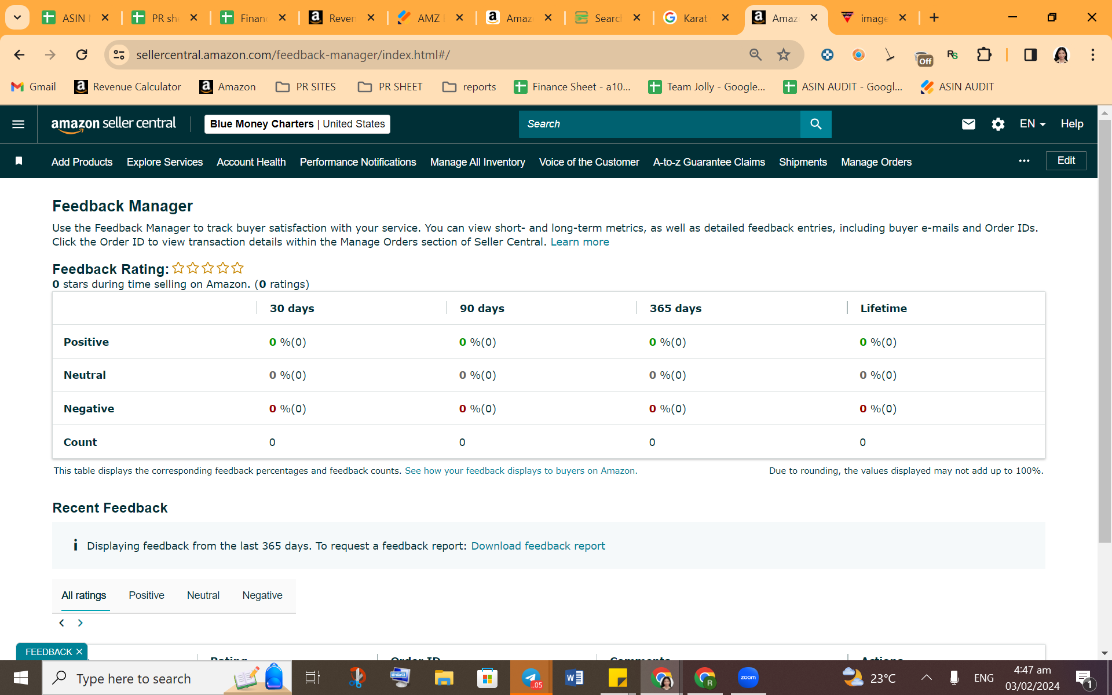Open Chrome's three-dot menu

tap(1093, 54)
